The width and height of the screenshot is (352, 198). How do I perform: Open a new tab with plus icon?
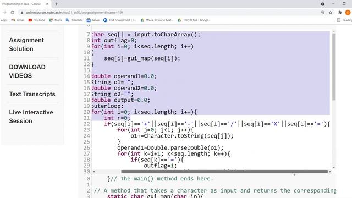57,4
